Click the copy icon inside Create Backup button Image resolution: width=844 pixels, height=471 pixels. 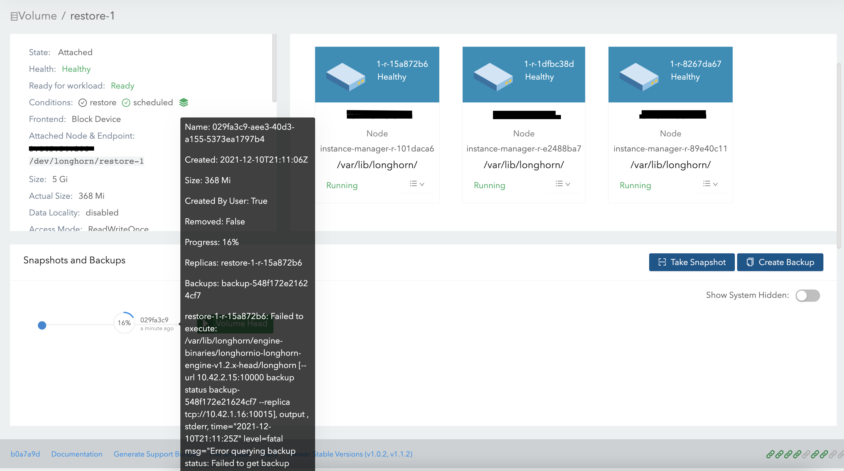pyautogui.click(x=750, y=262)
